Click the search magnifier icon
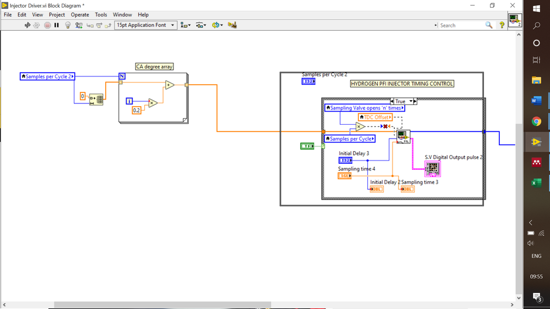The image size is (550, 309). 489,25
